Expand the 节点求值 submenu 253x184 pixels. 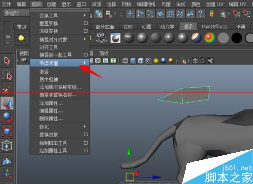coord(60,63)
